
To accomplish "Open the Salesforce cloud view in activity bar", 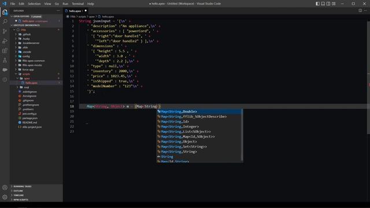I will coord(5,70).
